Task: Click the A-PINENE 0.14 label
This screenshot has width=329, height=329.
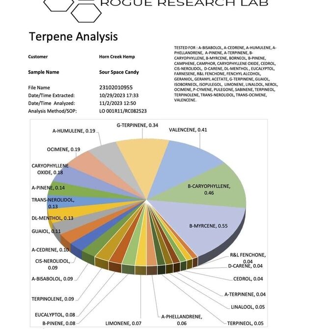Action: point(48,188)
